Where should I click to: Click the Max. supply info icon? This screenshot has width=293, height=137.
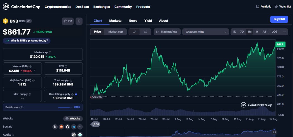(x=30, y=94)
